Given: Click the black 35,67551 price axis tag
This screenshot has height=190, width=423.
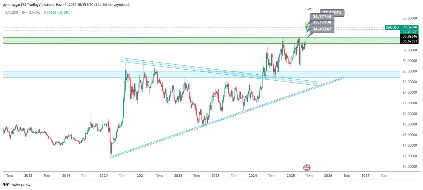Looking at the screenshot, I should [x=410, y=41].
